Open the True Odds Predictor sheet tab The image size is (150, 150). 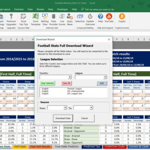click(x=67, y=147)
